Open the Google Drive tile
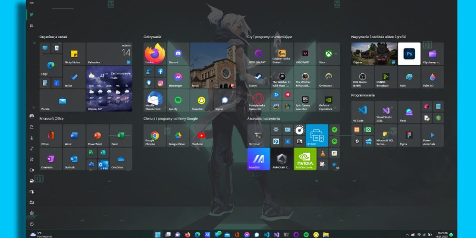The width and height of the screenshot is (476, 238). [178, 135]
